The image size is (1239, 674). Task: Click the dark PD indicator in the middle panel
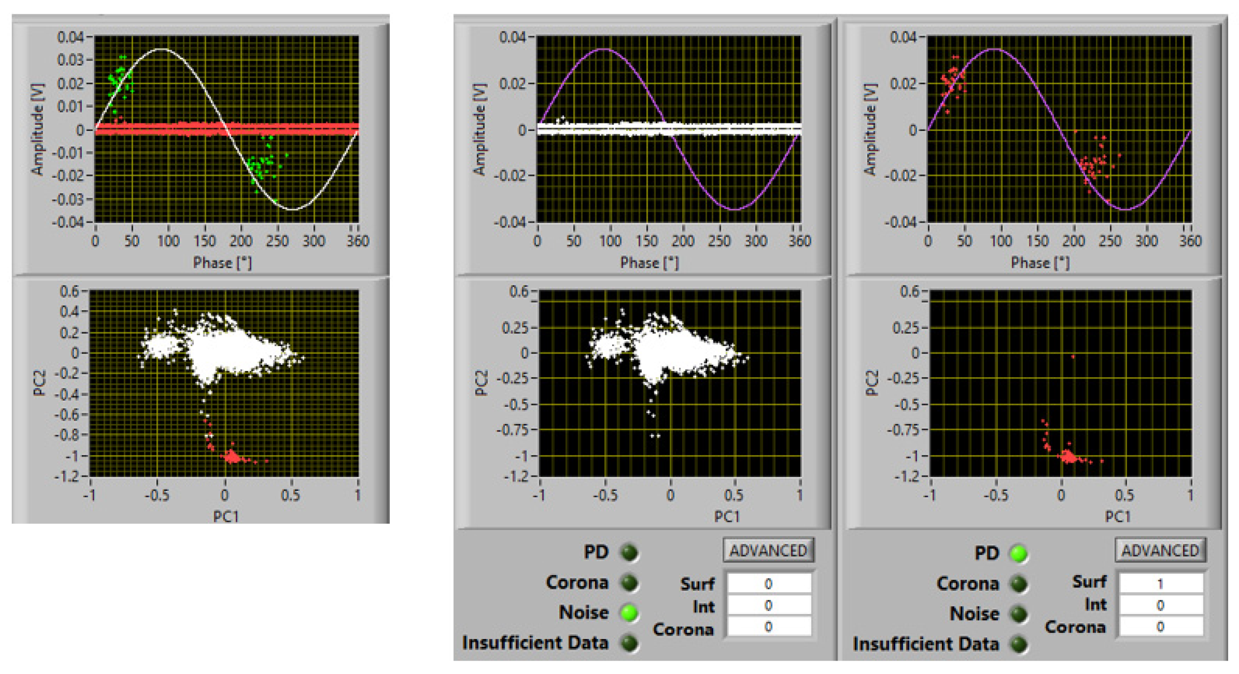point(629,553)
